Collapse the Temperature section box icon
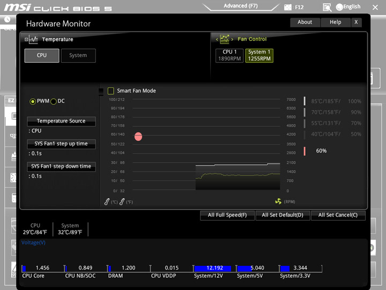Image resolution: width=386 pixels, height=290 pixels. point(26,39)
